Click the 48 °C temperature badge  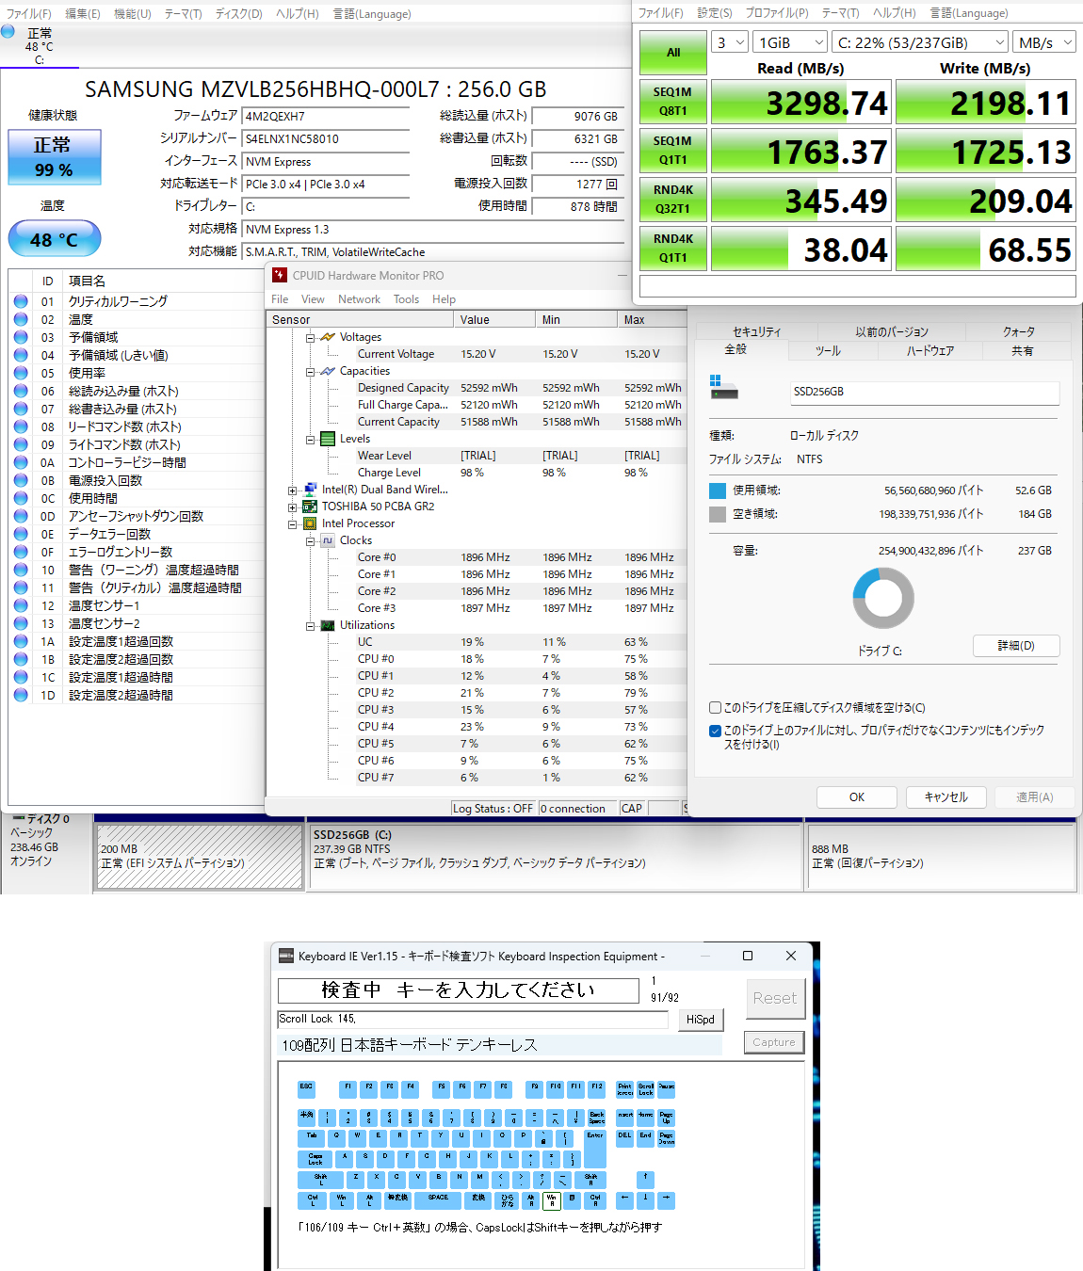click(54, 239)
